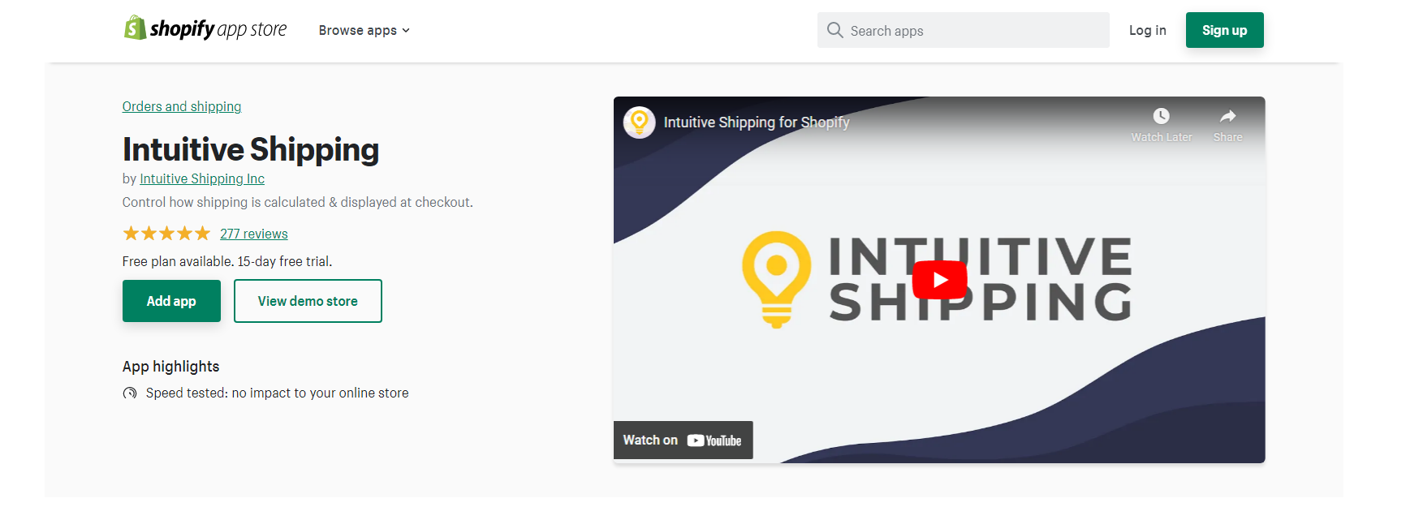The image size is (1406, 520).
Task: Click the Intuitive Shipping channel avatar icon
Action: coord(639,122)
